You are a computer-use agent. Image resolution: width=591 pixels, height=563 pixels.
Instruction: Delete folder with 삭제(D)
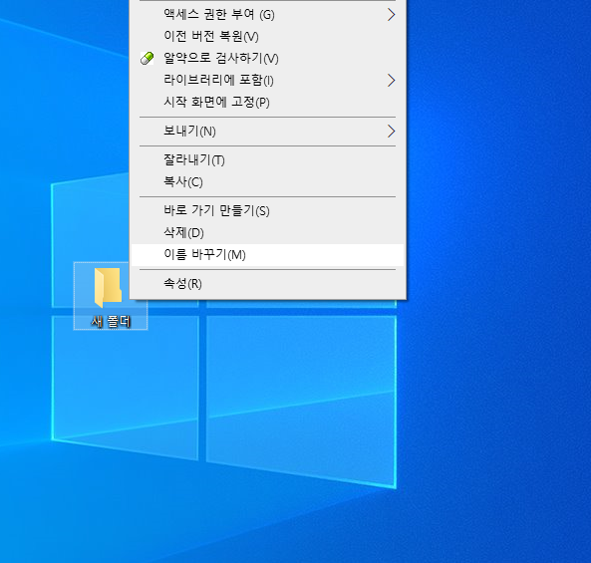pyautogui.click(x=268, y=232)
